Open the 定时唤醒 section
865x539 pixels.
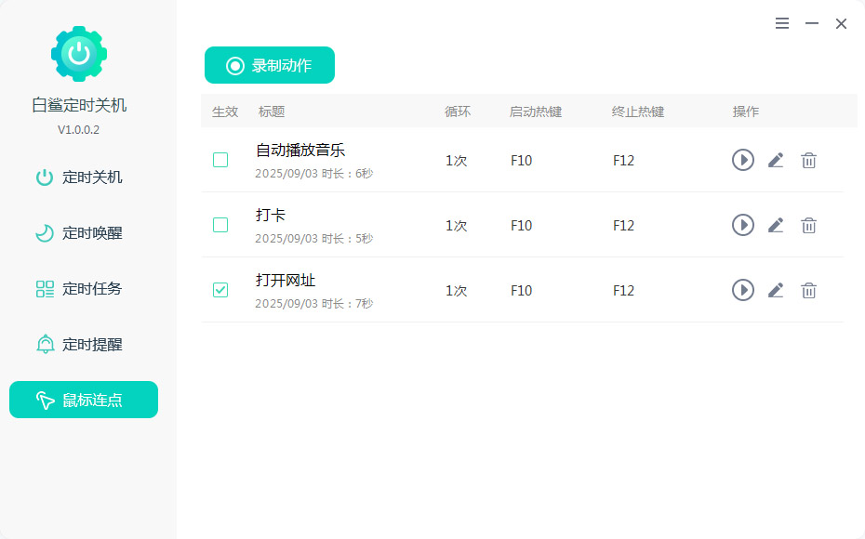click(83, 233)
